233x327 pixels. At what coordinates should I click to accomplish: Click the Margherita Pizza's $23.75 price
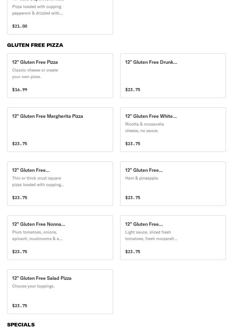coord(20,144)
